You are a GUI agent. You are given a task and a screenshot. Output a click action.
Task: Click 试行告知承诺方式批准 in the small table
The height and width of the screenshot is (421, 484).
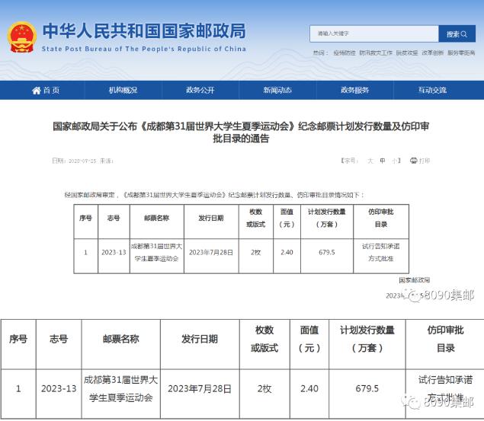[381, 253]
